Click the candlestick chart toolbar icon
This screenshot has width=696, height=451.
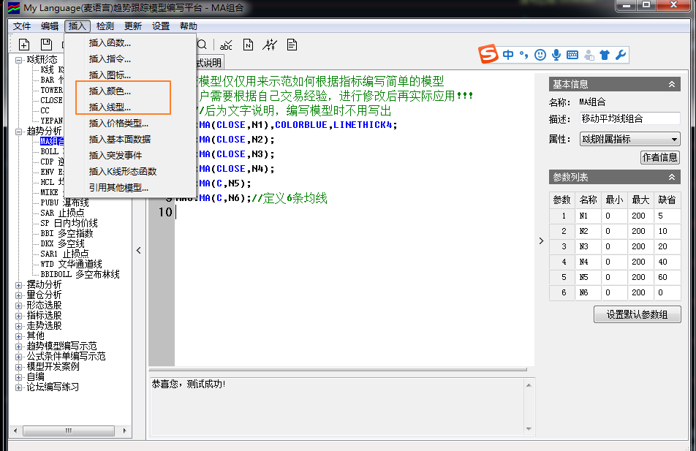271,45
